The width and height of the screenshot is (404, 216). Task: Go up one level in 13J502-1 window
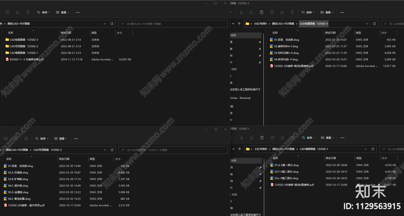click(x=240, y=149)
